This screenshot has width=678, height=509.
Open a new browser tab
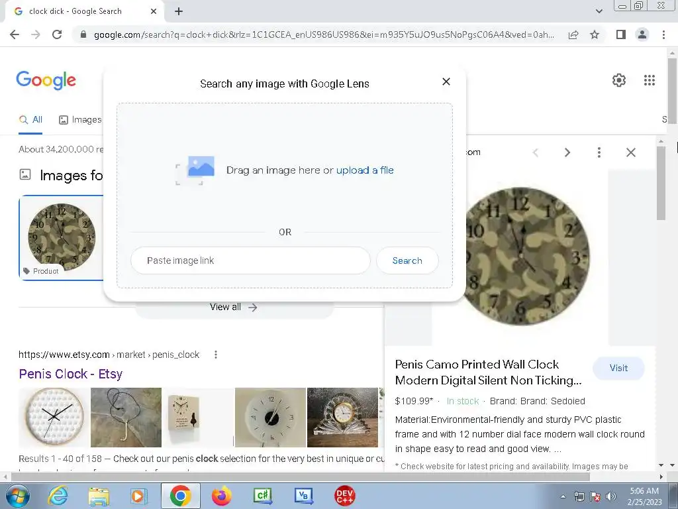click(x=179, y=11)
